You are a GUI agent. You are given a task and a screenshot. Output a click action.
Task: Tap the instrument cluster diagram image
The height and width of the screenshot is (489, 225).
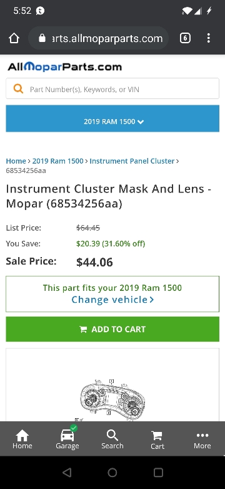[x=112, y=400]
